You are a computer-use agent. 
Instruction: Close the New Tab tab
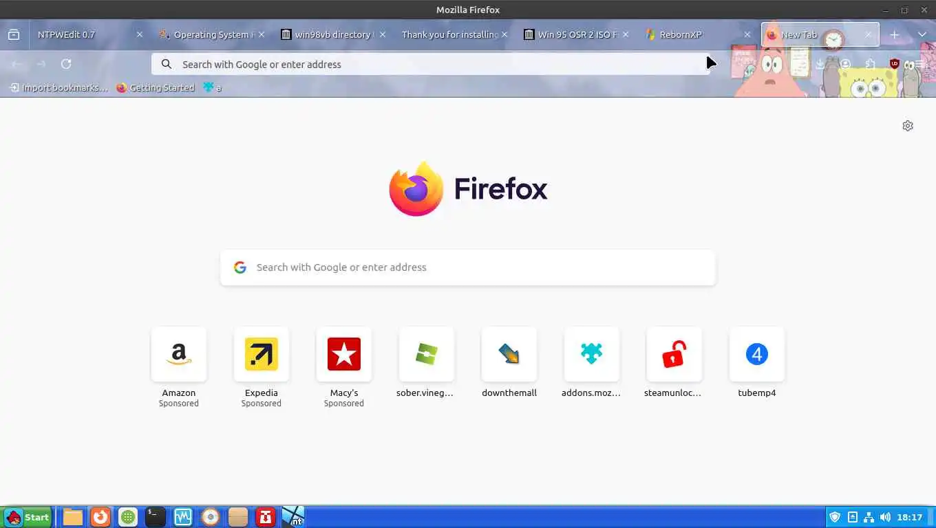[868, 34]
